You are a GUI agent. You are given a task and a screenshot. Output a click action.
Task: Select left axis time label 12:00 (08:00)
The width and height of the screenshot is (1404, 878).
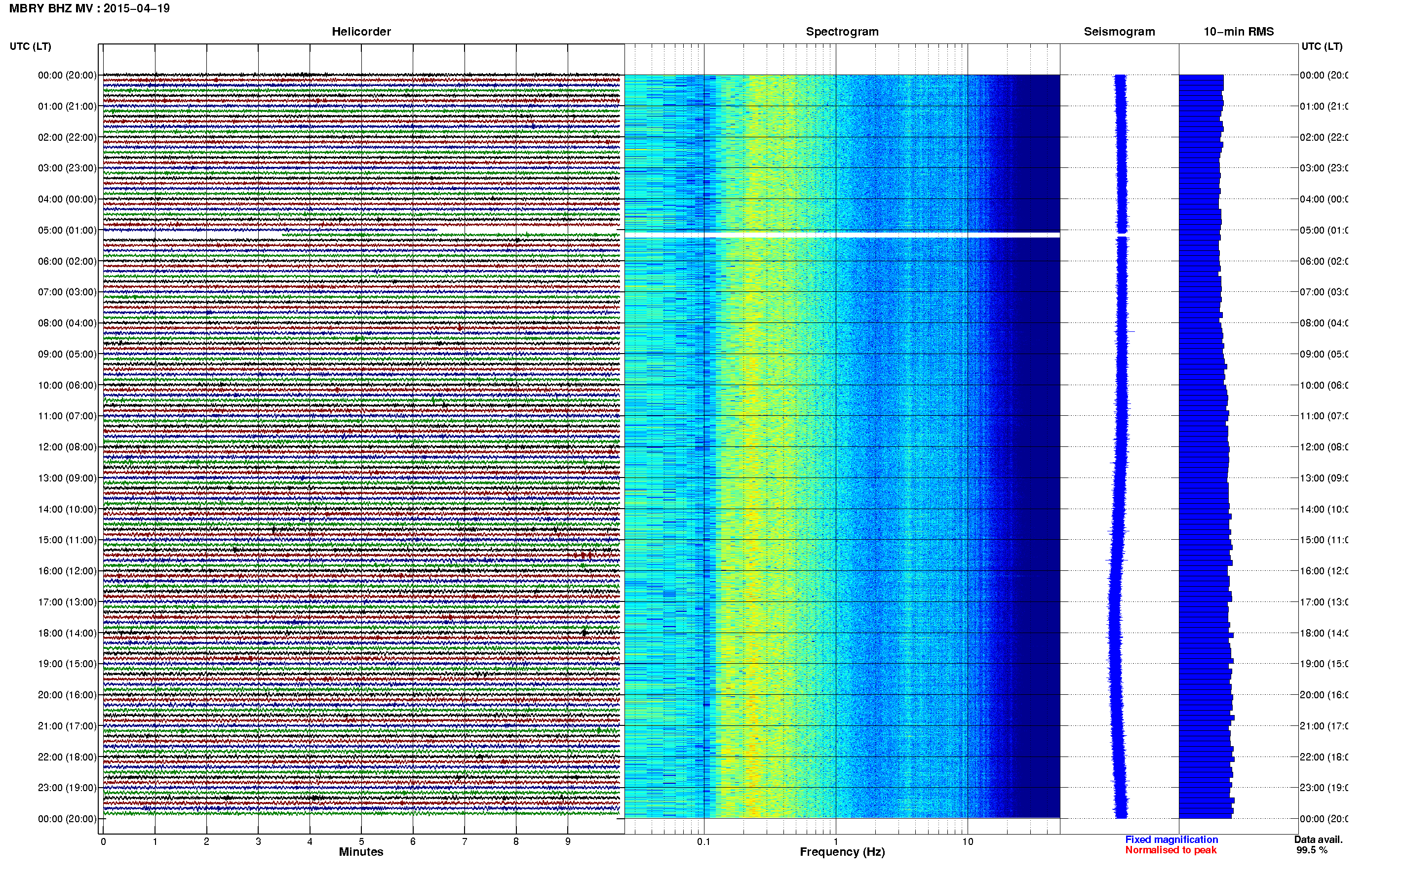(67, 447)
